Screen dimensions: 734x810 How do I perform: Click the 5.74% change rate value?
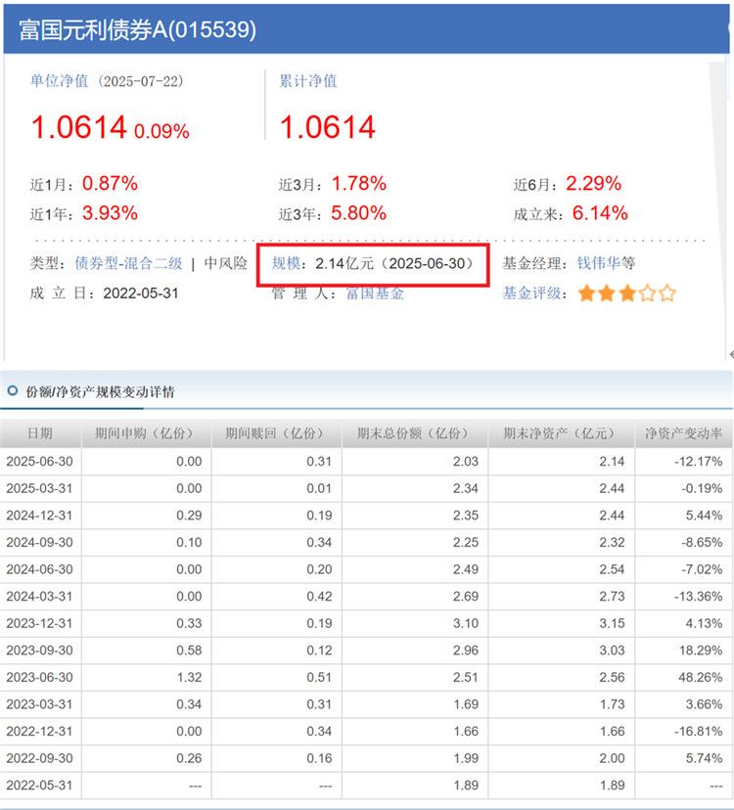[704, 758]
